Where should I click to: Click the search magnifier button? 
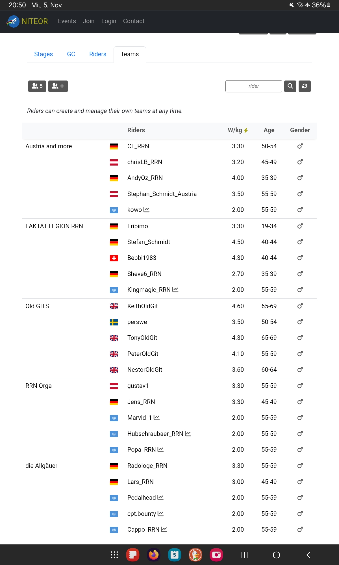click(290, 86)
